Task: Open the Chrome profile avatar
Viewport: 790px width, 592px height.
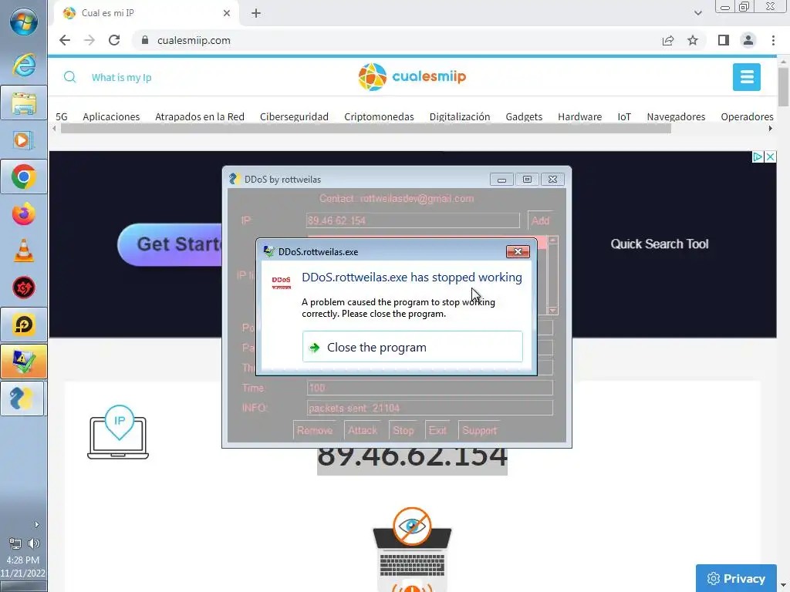Action: [x=748, y=40]
